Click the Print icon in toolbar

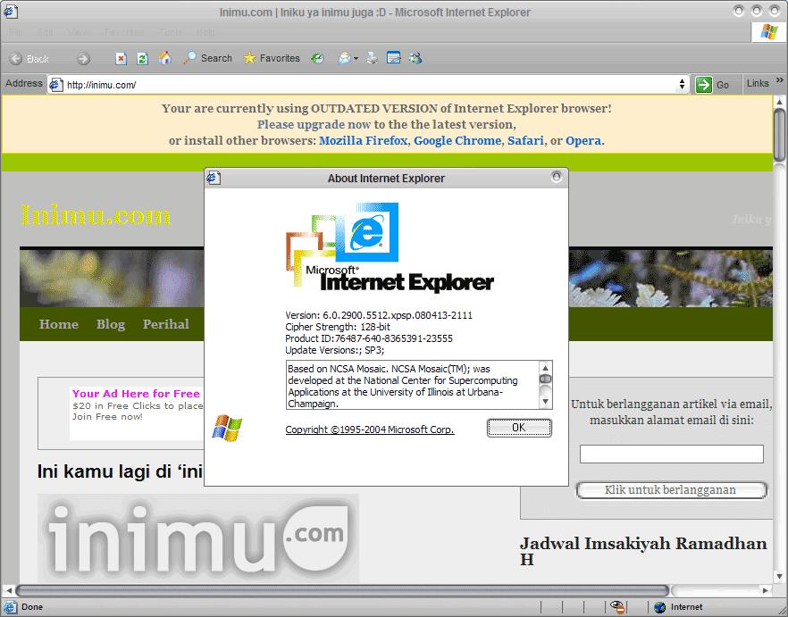pos(372,59)
